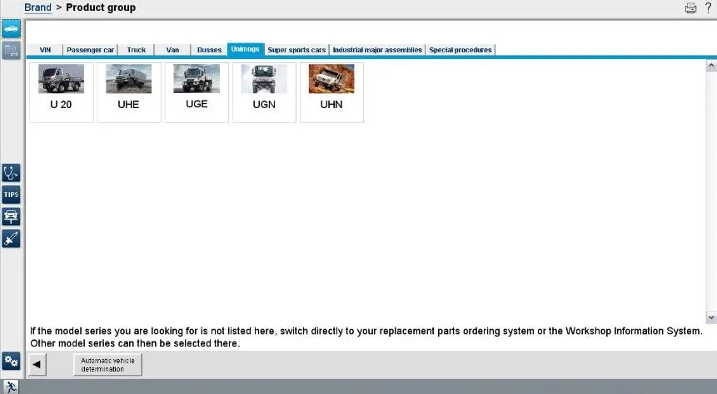Click Automatic vehicle determination button

(107, 364)
